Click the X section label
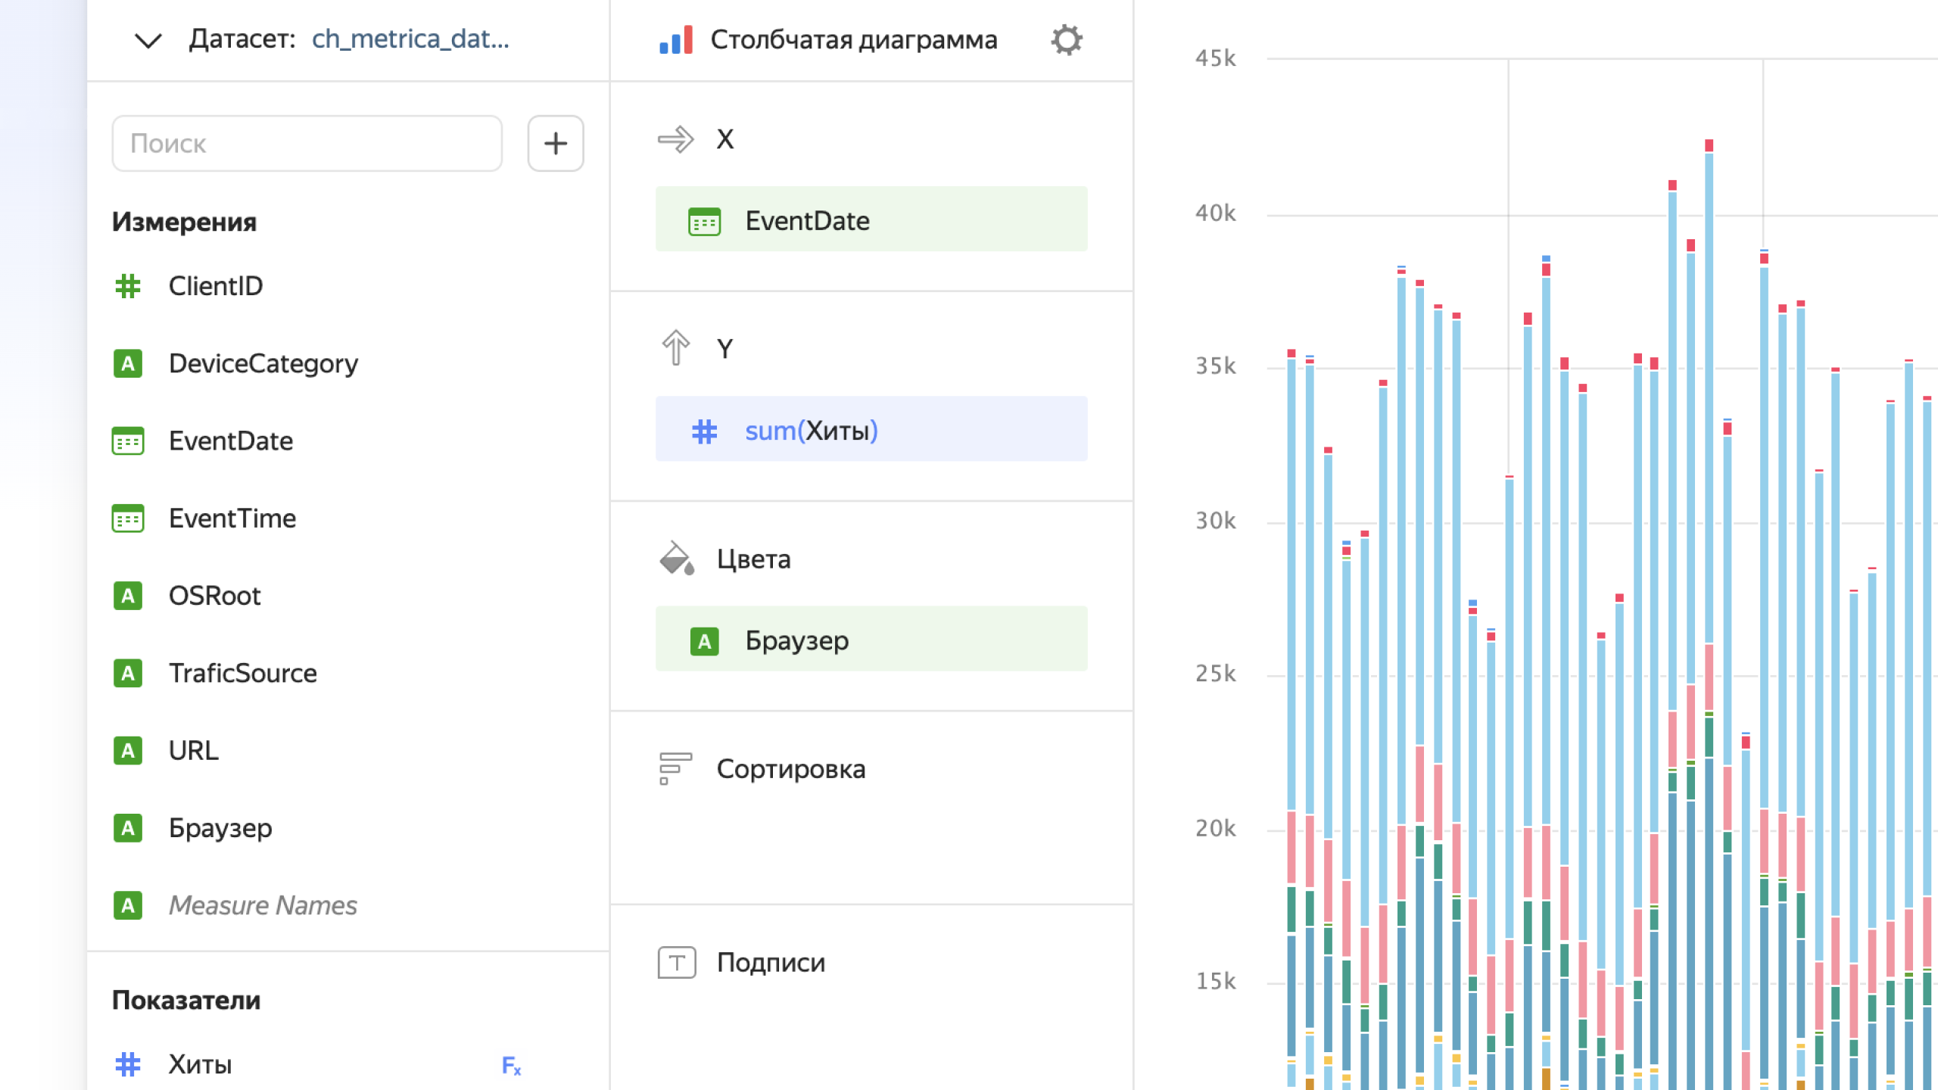This screenshot has width=1938, height=1090. 725,139
